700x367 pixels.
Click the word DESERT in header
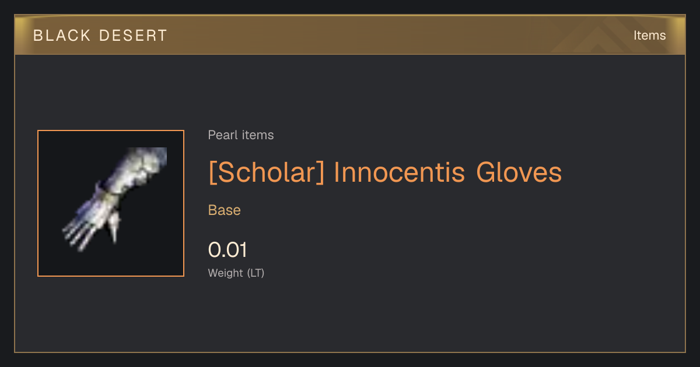click(133, 36)
